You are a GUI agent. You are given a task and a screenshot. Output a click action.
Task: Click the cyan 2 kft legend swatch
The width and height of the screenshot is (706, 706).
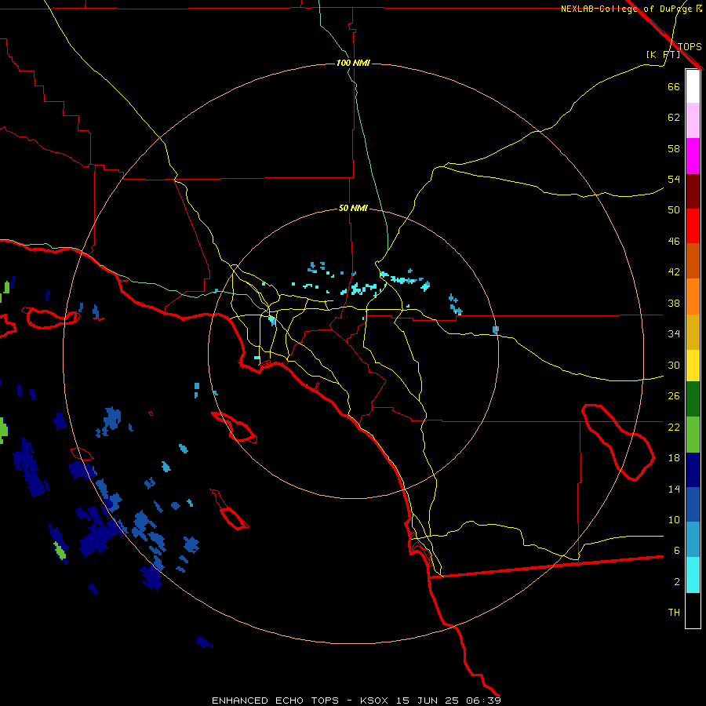coord(693,575)
